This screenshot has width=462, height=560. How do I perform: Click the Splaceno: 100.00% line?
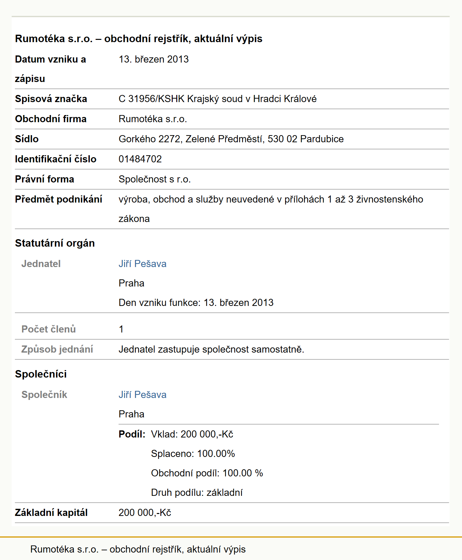(x=193, y=453)
